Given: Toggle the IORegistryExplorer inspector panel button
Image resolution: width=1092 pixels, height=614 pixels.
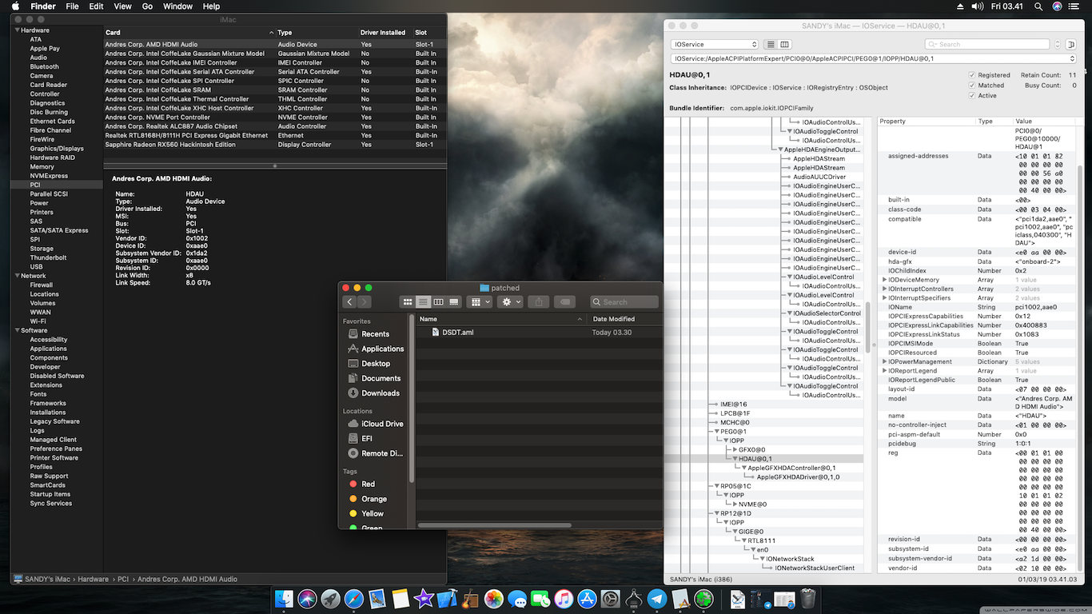Looking at the screenshot, I should (1071, 45).
